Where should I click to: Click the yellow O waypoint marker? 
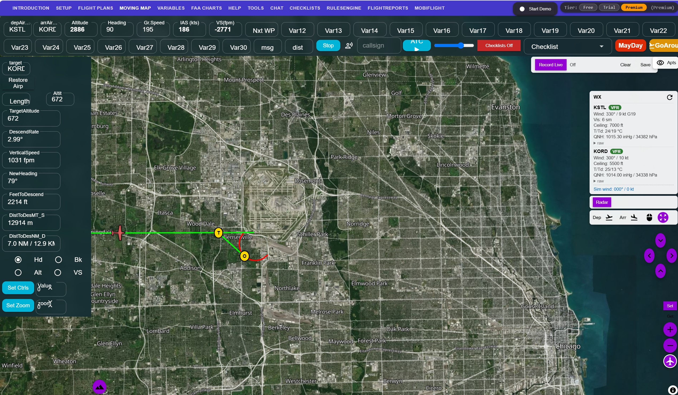[244, 256]
